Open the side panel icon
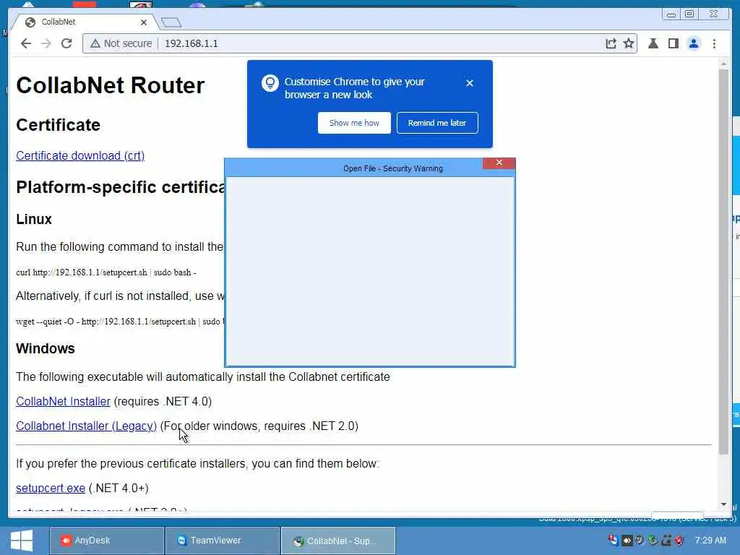Screen dimensions: 740x555 point(673,43)
